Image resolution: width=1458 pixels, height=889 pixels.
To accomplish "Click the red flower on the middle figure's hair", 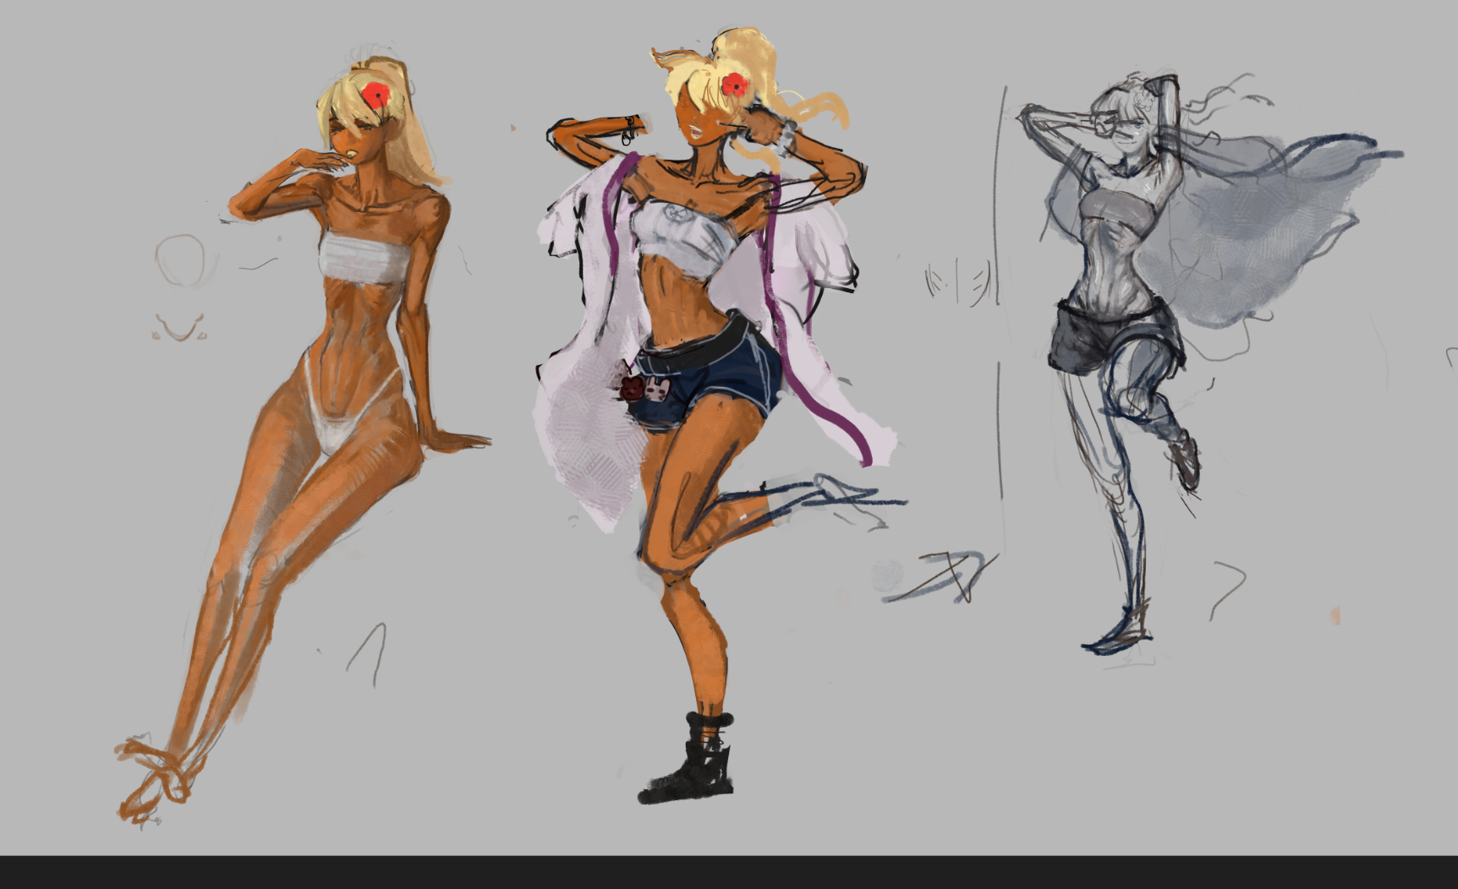I will pos(734,85).
